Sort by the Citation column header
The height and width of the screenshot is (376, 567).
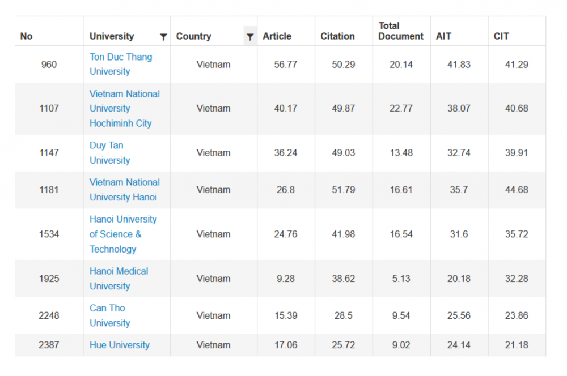(337, 36)
